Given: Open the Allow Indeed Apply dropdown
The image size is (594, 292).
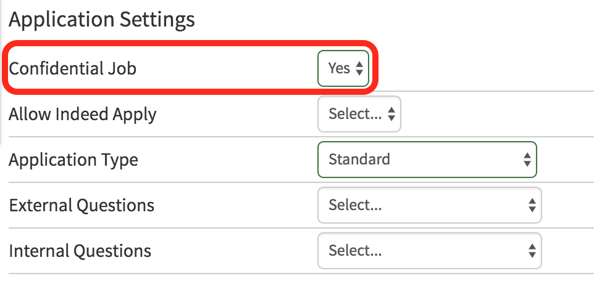Looking at the screenshot, I should (x=359, y=114).
